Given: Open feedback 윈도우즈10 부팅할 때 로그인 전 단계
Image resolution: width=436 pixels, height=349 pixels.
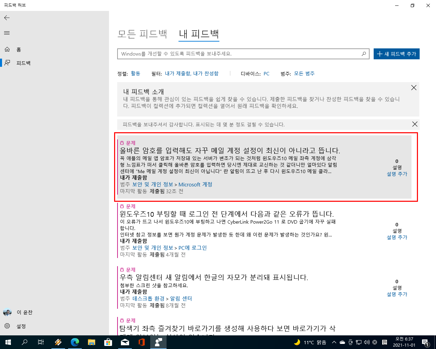Looking at the screenshot, I should click(227, 214).
